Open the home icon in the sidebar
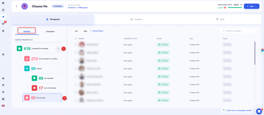 3,3
